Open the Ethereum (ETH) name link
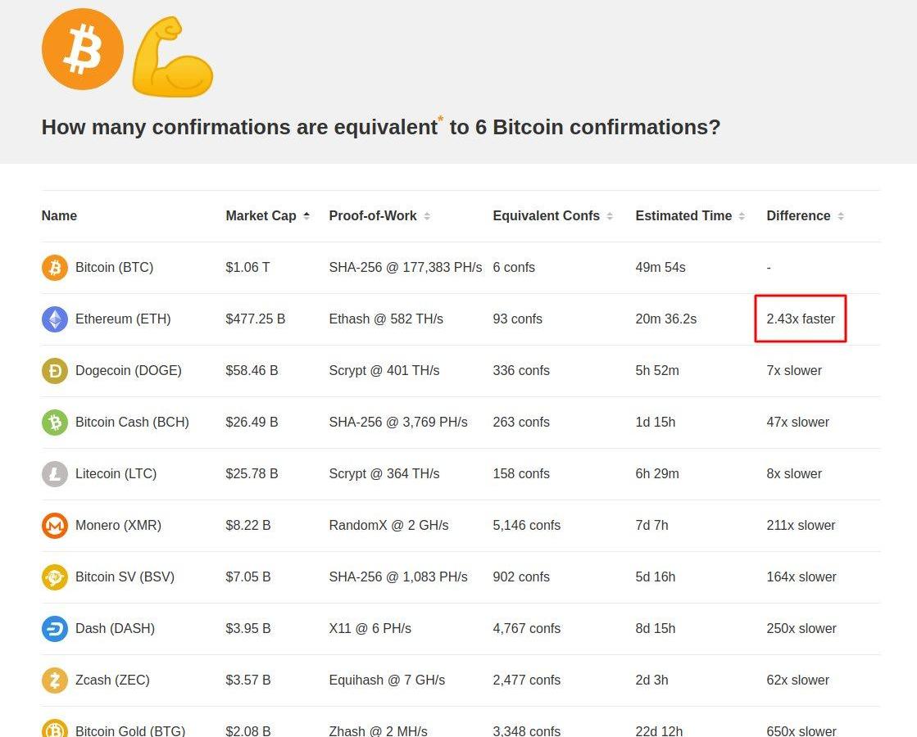The image size is (917, 737). [x=123, y=319]
